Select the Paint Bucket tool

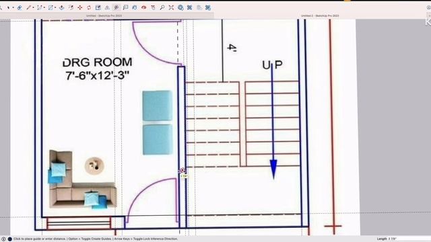click(x=135, y=7)
